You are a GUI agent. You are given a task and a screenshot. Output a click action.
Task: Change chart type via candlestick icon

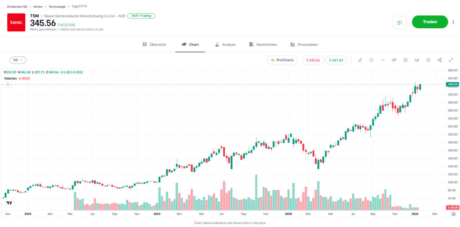click(394, 60)
